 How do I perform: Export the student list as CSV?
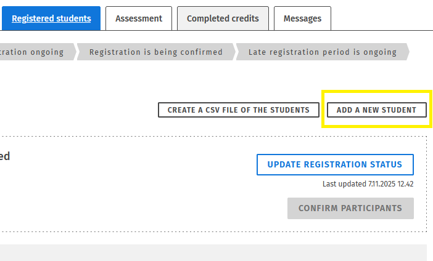pyautogui.click(x=239, y=110)
